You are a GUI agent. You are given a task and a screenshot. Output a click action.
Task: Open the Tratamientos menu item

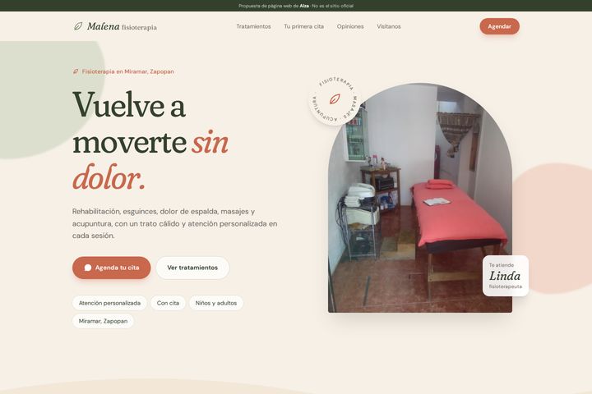point(253,26)
